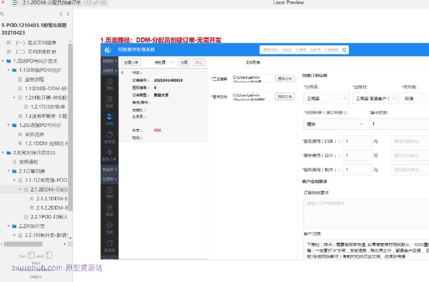Collapse the 2.1订单创建 folder

[x=9, y=171]
